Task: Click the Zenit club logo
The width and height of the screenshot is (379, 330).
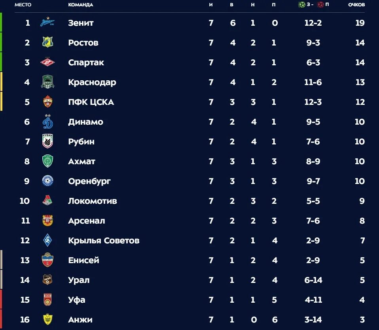Action: pos(47,23)
